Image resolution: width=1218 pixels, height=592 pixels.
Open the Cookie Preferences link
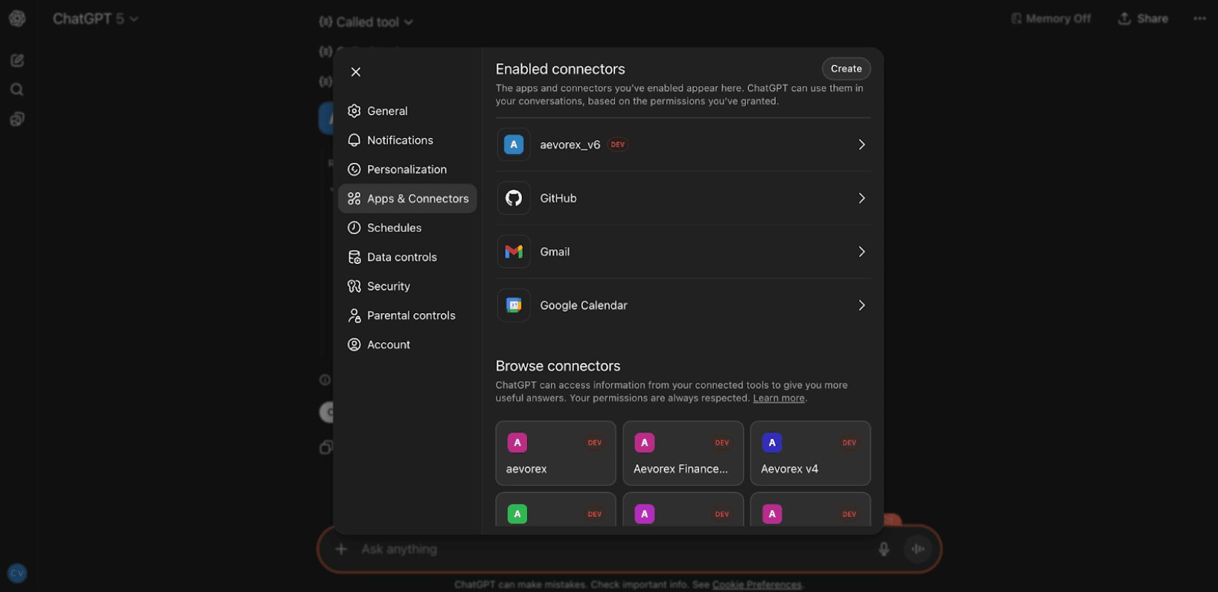757,585
